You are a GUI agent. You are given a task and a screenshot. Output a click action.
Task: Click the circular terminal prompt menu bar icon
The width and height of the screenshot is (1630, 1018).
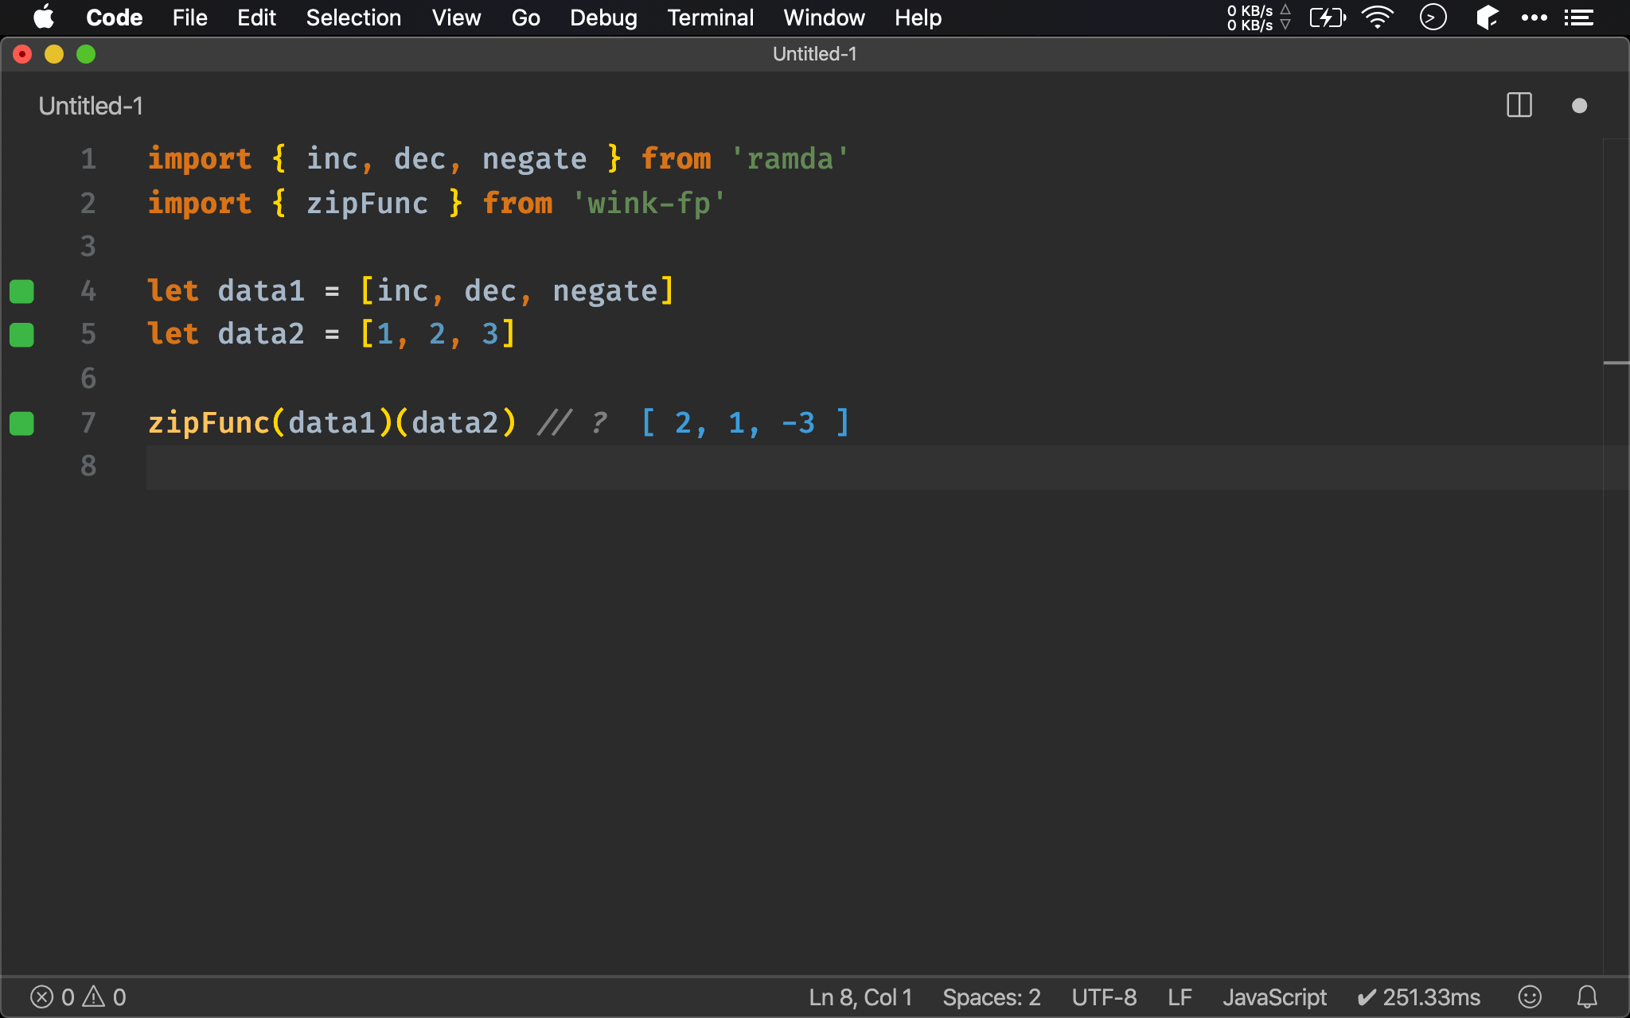[x=1433, y=17]
